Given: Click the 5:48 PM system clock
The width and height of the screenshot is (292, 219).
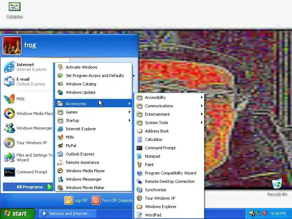Looking at the screenshot, I should click(278, 214).
